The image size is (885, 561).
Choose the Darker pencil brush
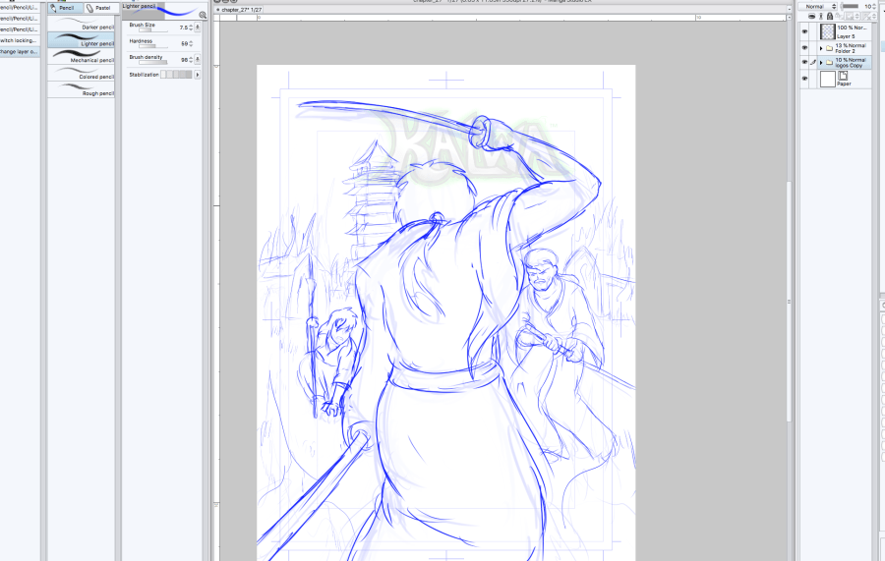coord(83,24)
